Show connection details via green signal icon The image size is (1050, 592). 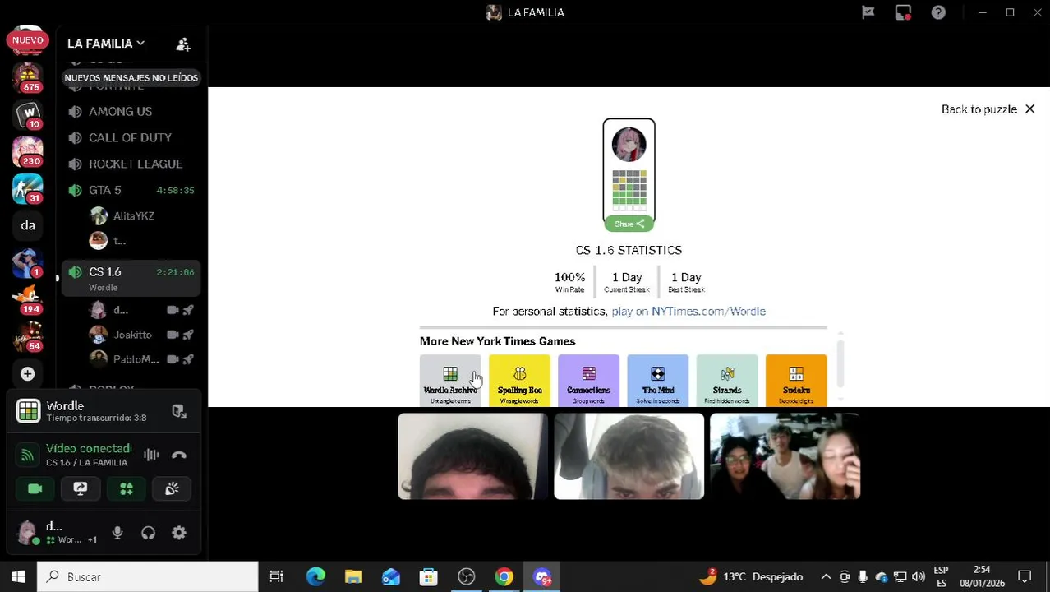[27, 455]
